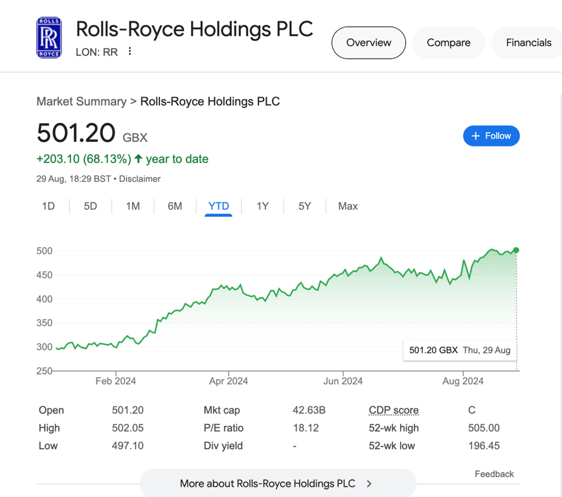Screen dimensions: 562x497
Task: Click the CDP score label
Action: (x=394, y=410)
